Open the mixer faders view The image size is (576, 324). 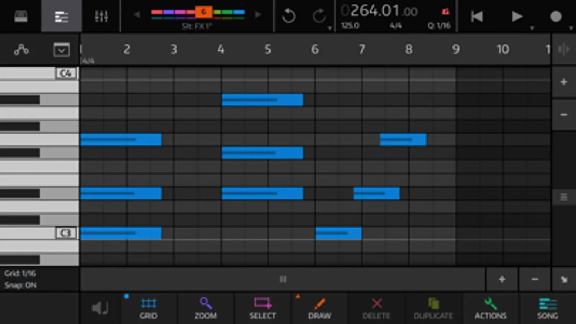click(101, 16)
